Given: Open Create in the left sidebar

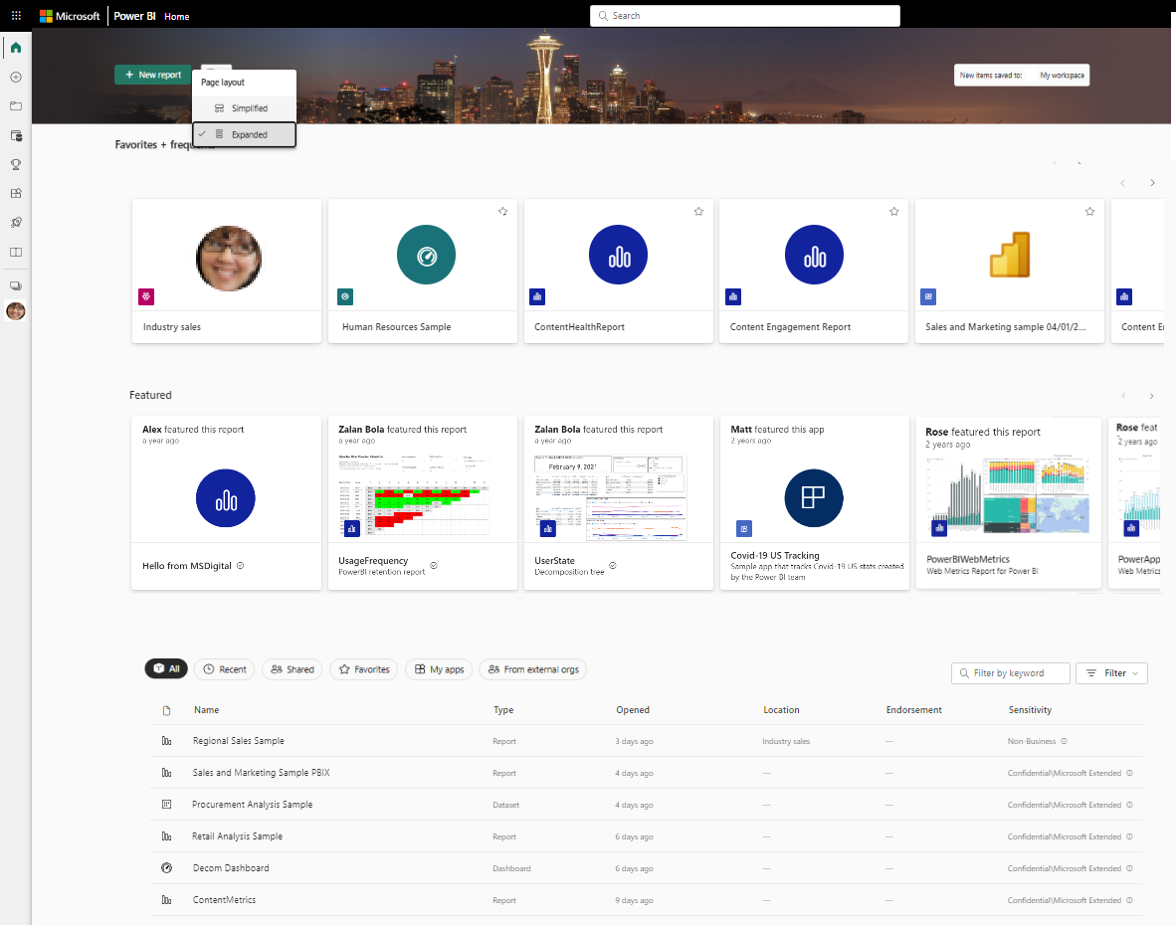Looking at the screenshot, I should [16, 78].
